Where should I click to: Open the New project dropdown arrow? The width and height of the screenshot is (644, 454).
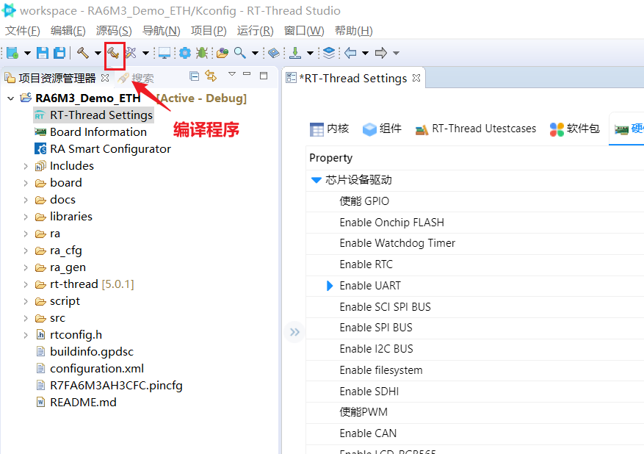point(27,53)
